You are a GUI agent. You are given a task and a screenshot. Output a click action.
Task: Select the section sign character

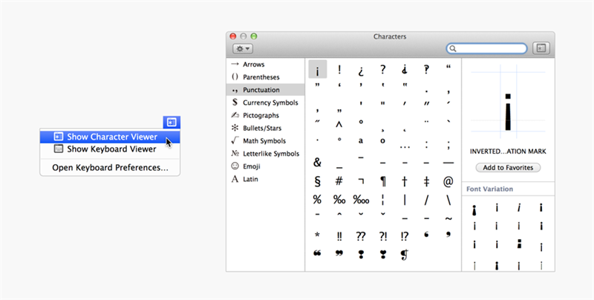[x=318, y=181]
